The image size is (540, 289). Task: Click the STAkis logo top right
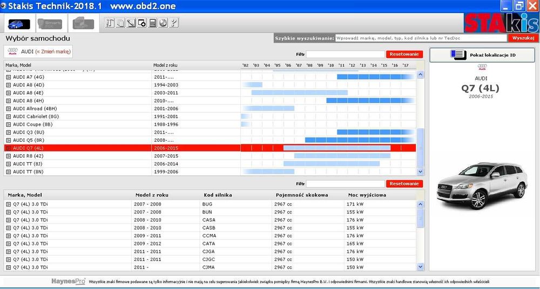[x=502, y=23]
